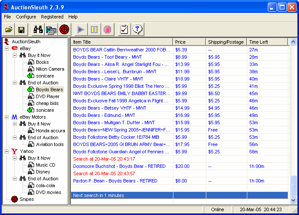The width and height of the screenshot is (299, 215).
Task: Click the Price column header
Action: click(189, 42)
